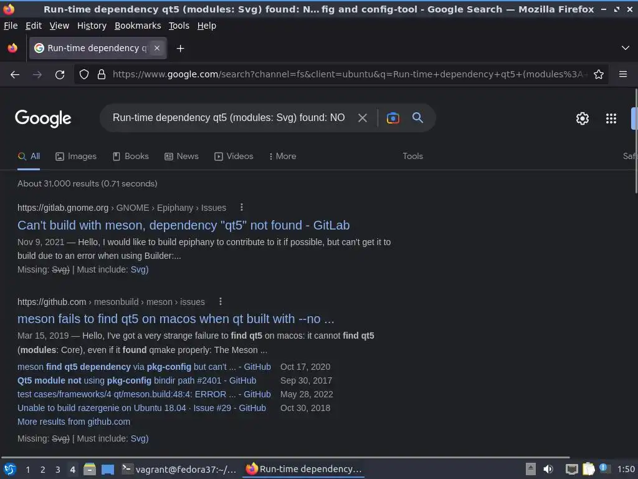Search by image with camera icon

[x=393, y=118]
